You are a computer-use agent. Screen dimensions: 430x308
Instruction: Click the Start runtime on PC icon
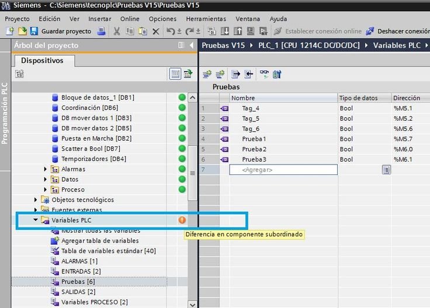pos(263,32)
